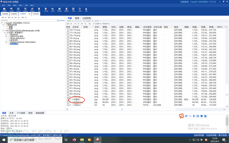Open the first dropdown above the tree filter
The height and width of the screenshot is (143, 229).
[x=4, y=17]
